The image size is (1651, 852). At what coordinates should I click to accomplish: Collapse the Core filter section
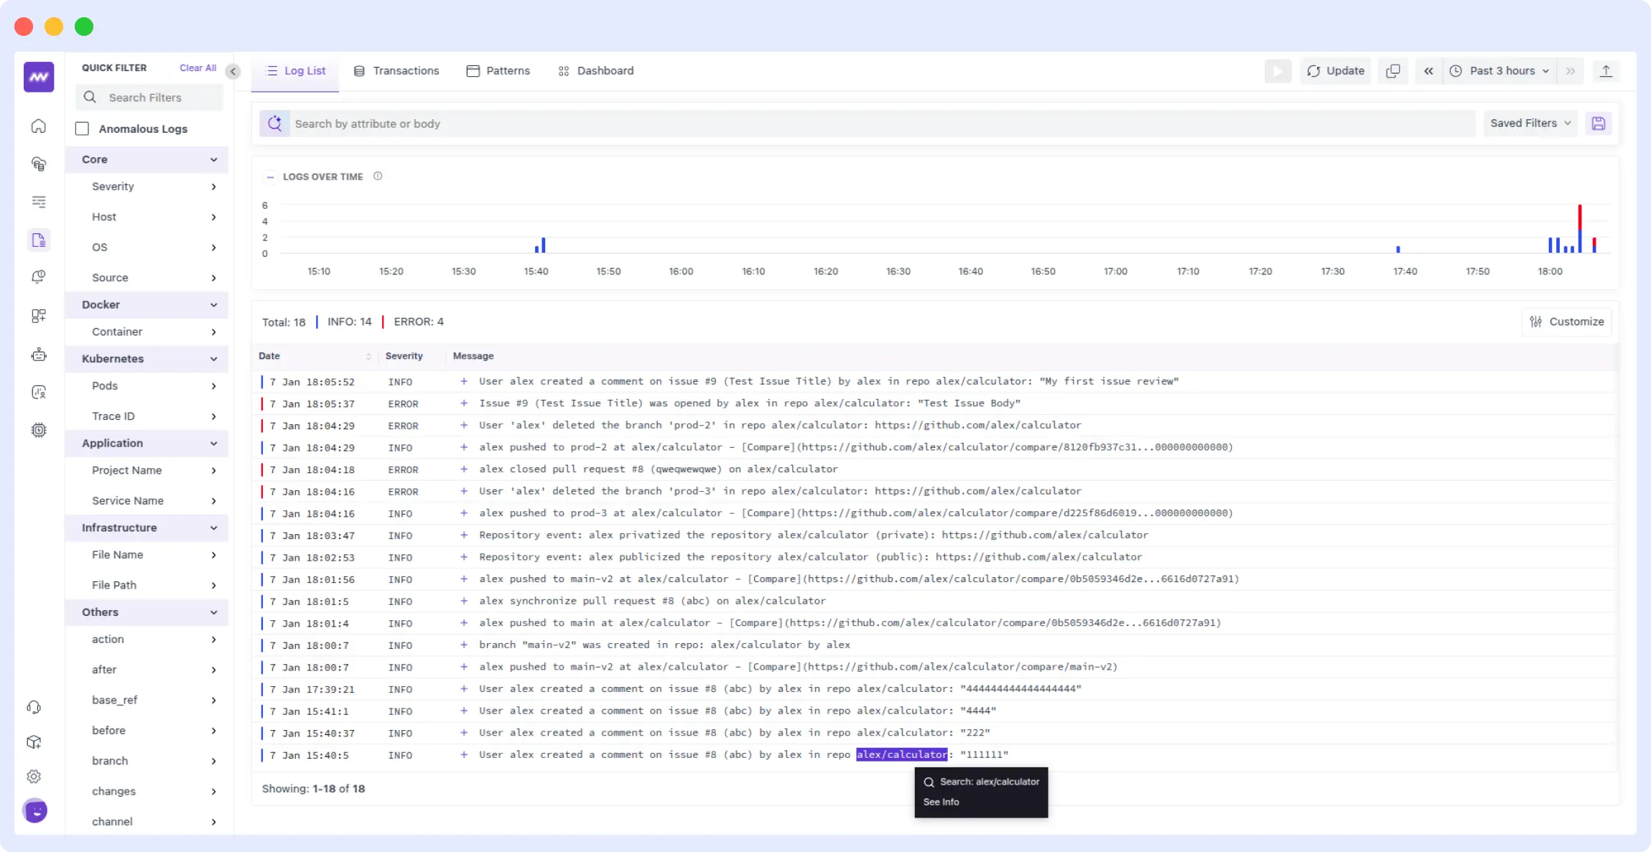coord(213,159)
